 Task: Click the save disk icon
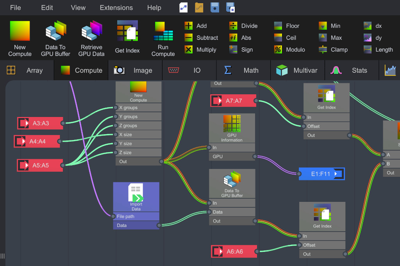(x=215, y=7)
